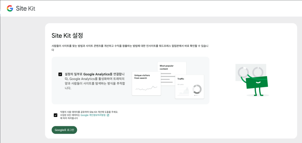The height and width of the screenshot is (143, 302).
Task: Click the legend dots below Traffic donut
Action: (197, 95)
